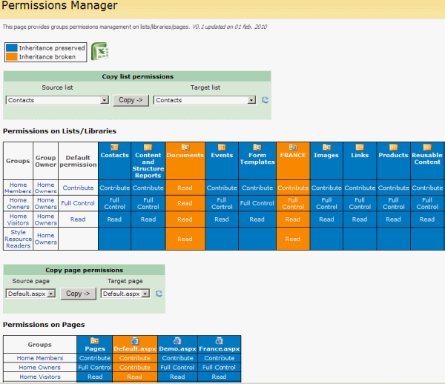Screen dimensions: 445x384
Task: Click Full Control default permission link
Action: point(78,203)
